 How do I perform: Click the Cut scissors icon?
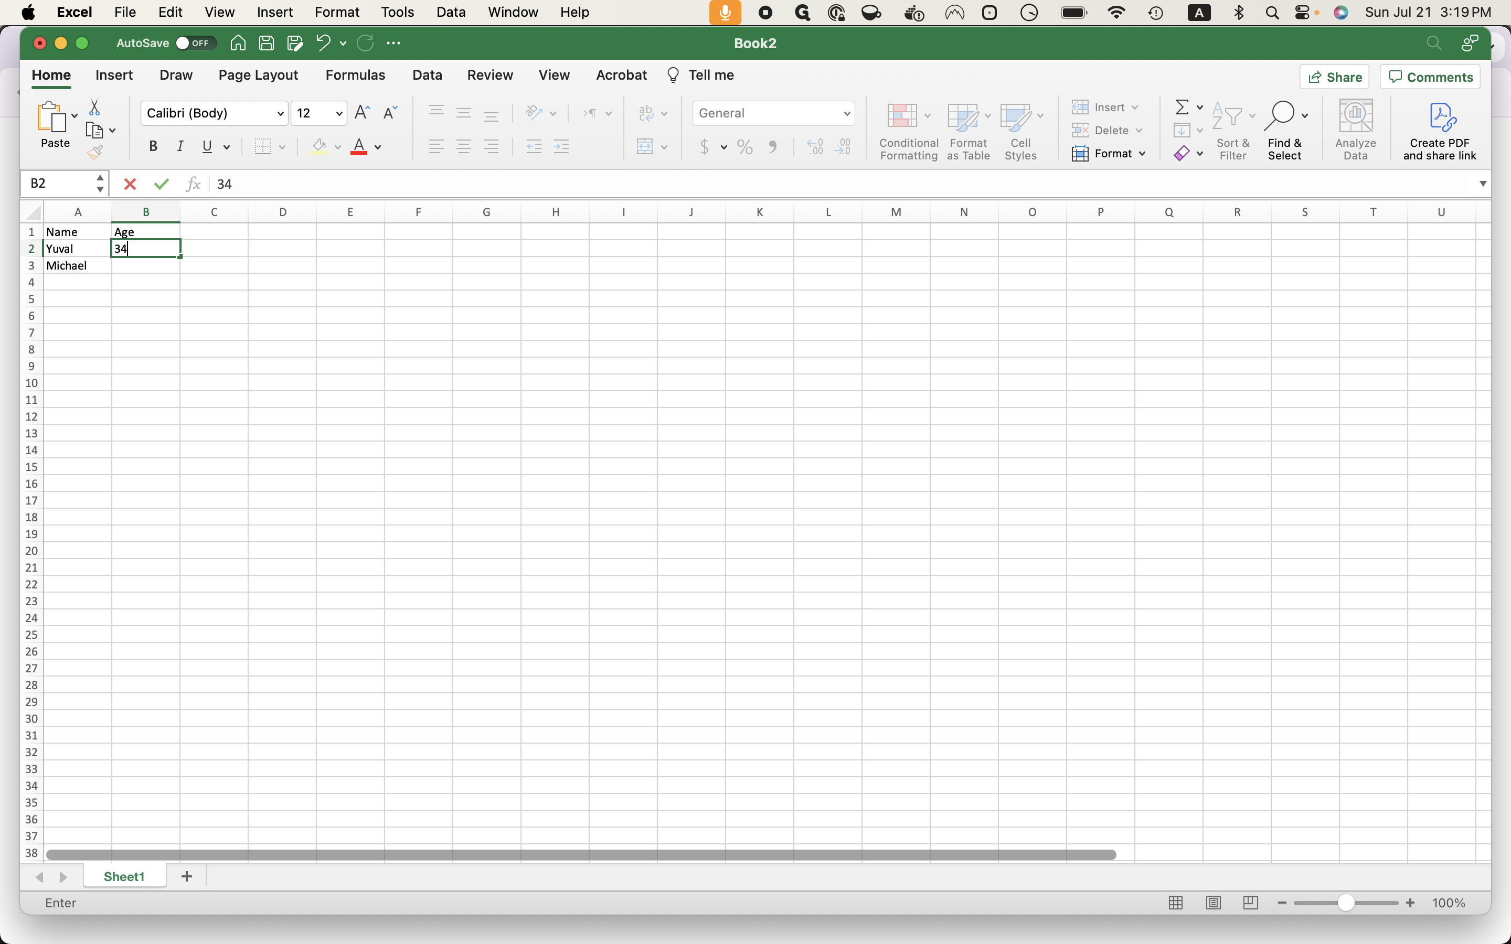pyautogui.click(x=94, y=108)
